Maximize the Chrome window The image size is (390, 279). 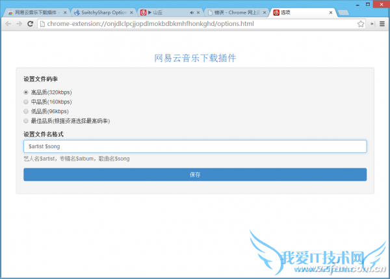pos(368,5)
